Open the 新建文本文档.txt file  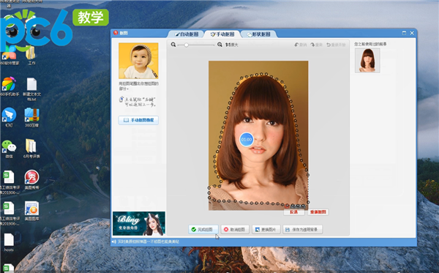[x=31, y=89]
